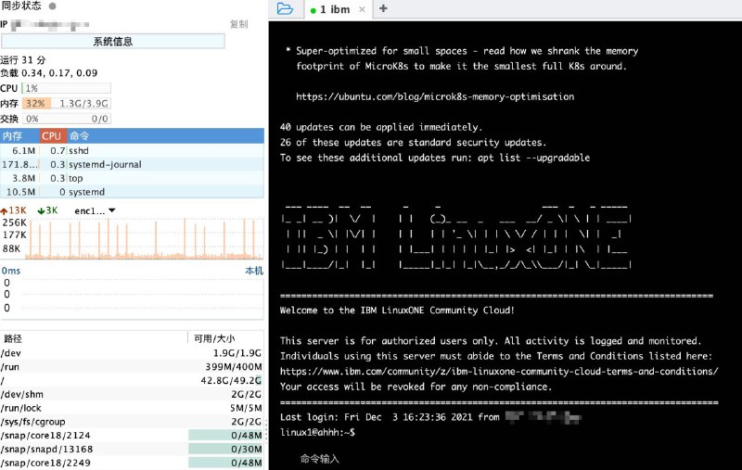Viewport: 742px width, 470px height.
Task: Sort processes by CPU column
Action: (x=53, y=136)
